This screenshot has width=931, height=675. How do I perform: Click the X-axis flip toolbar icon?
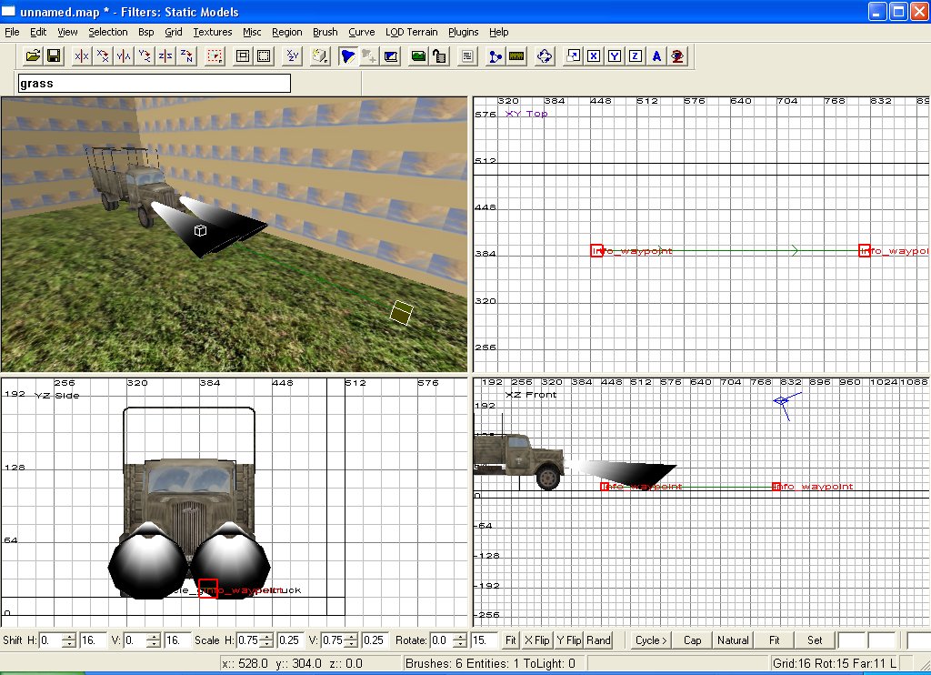[x=82, y=56]
